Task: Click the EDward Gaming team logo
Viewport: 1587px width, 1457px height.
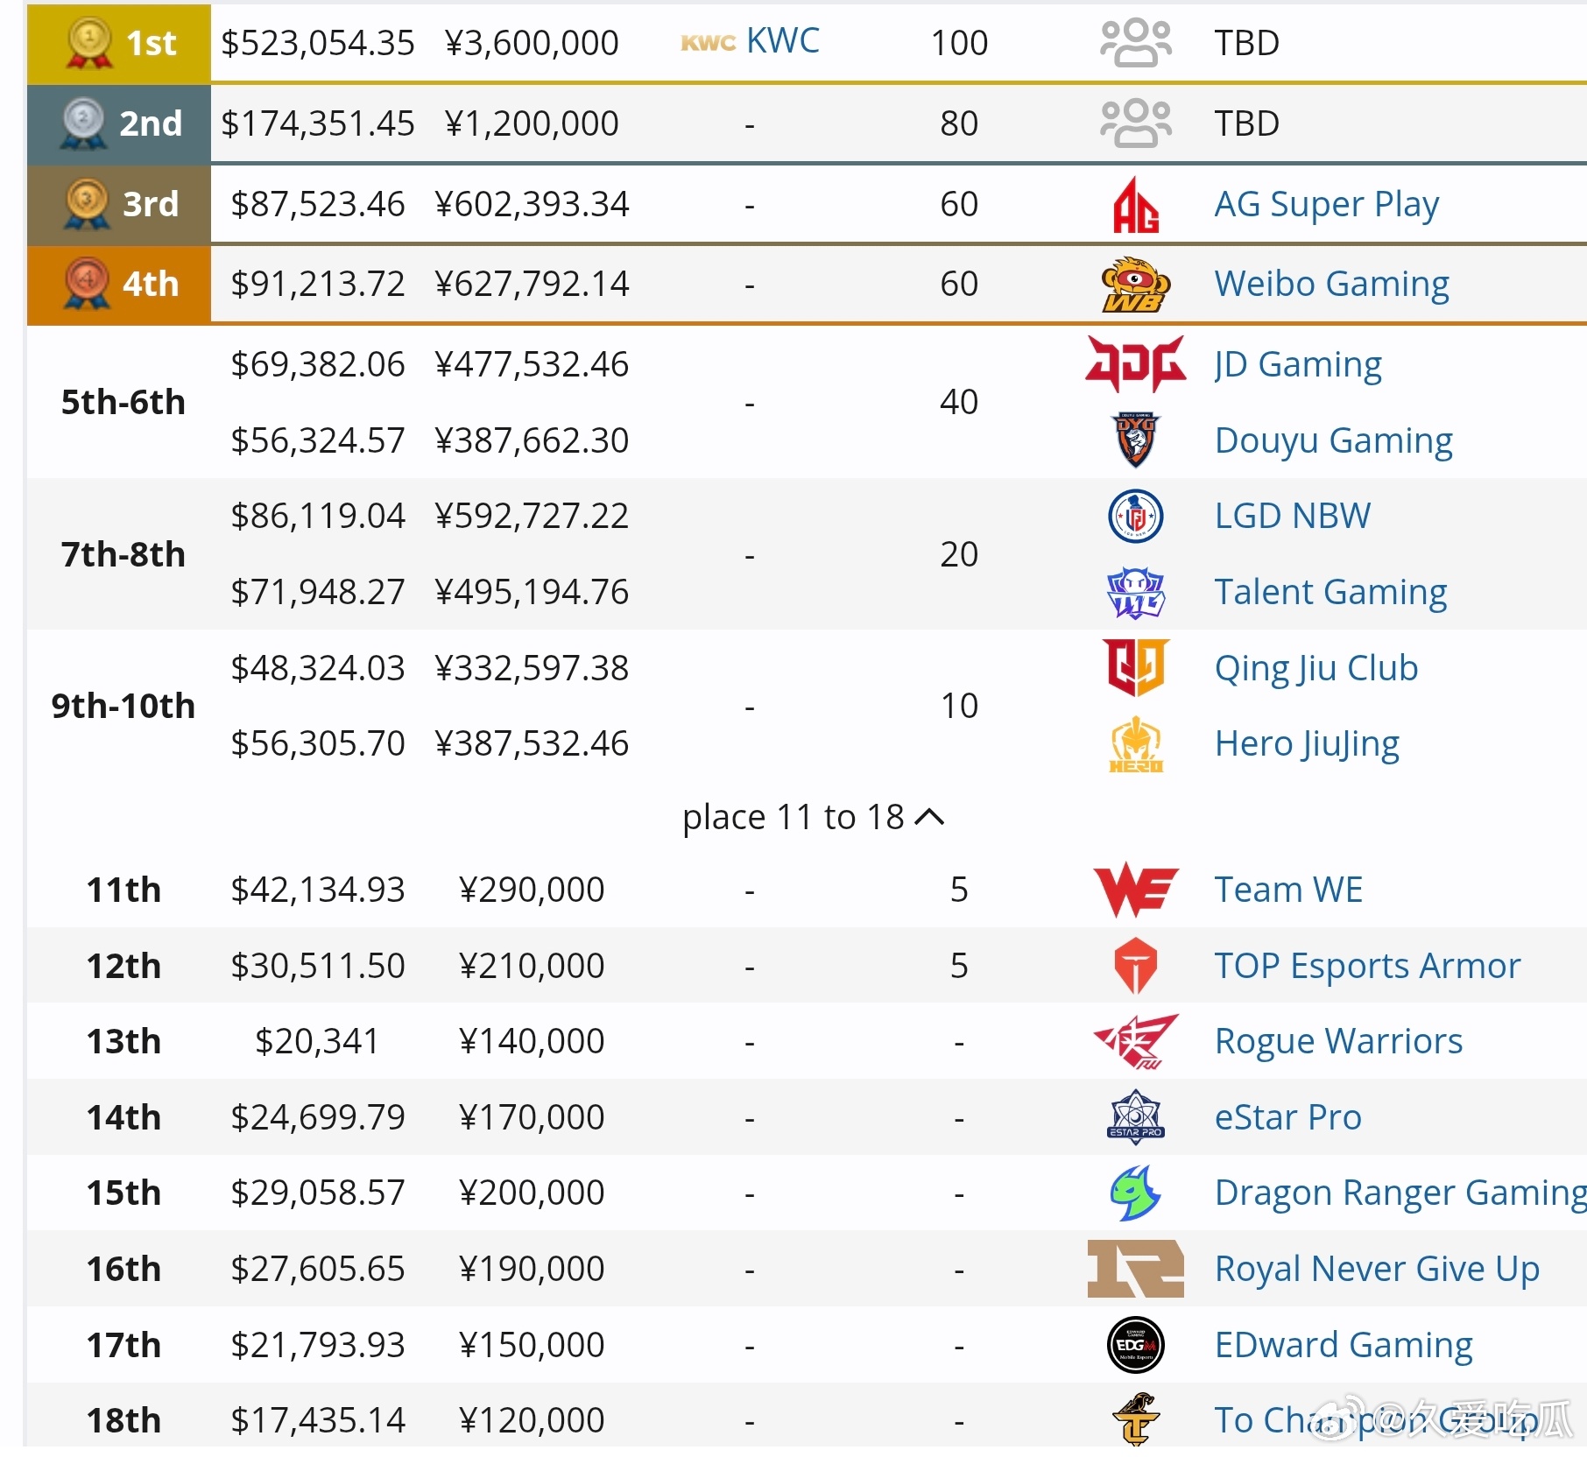Action: [1136, 1345]
